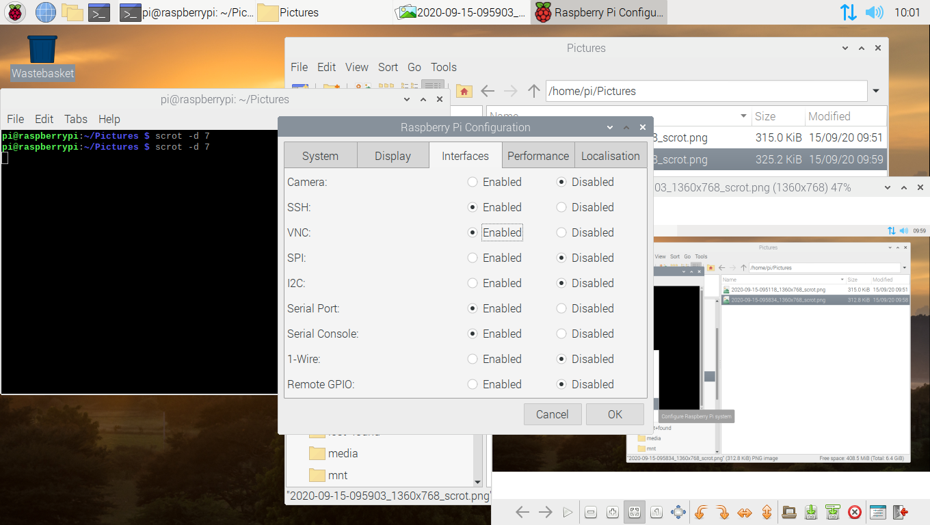Select VNC Enabled radio button
This screenshot has height=525, width=930.
click(x=473, y=232)
